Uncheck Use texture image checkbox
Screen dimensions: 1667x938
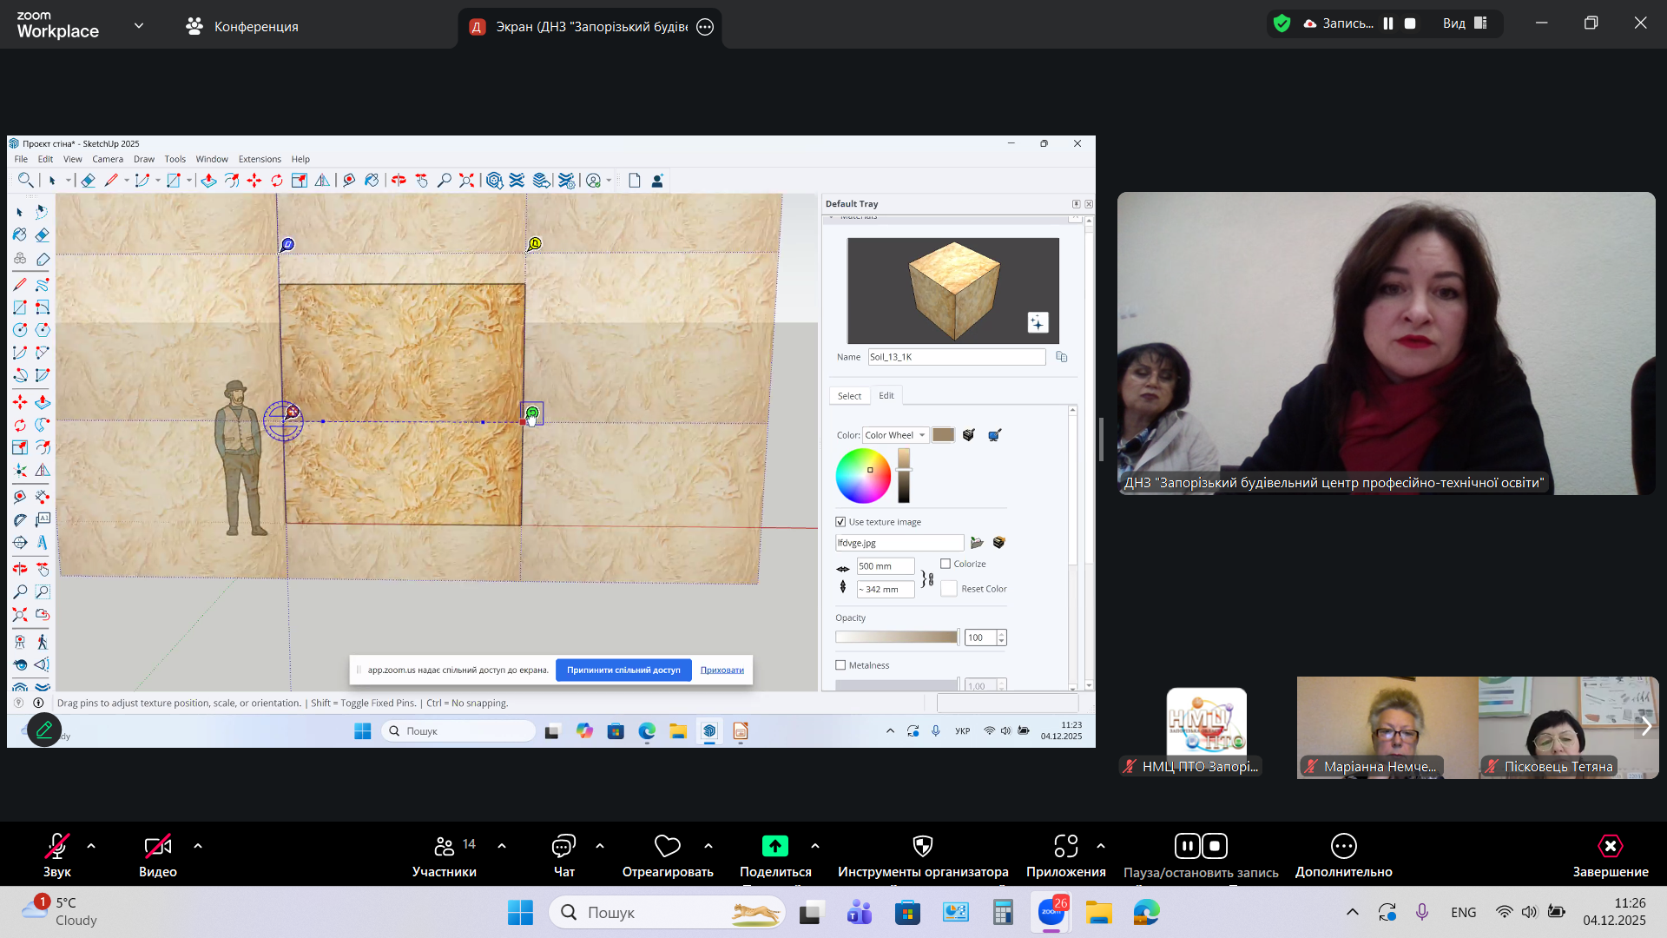pos(840,522)
